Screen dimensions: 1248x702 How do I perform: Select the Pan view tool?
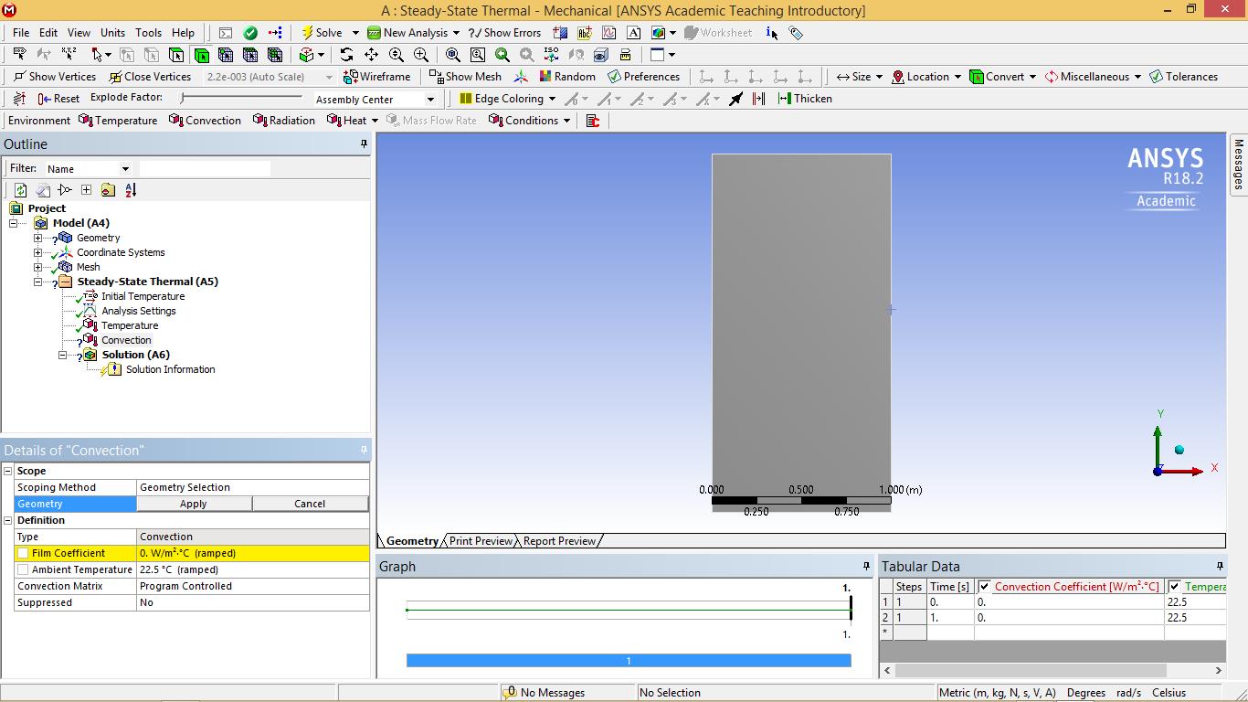[x=371, y=55]
